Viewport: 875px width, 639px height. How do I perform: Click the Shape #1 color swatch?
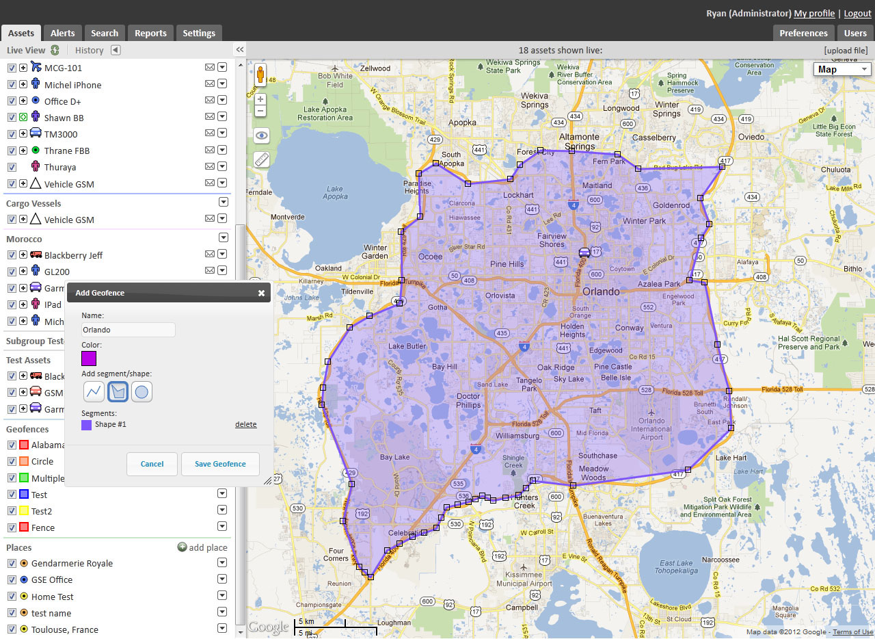pos(86,425)
